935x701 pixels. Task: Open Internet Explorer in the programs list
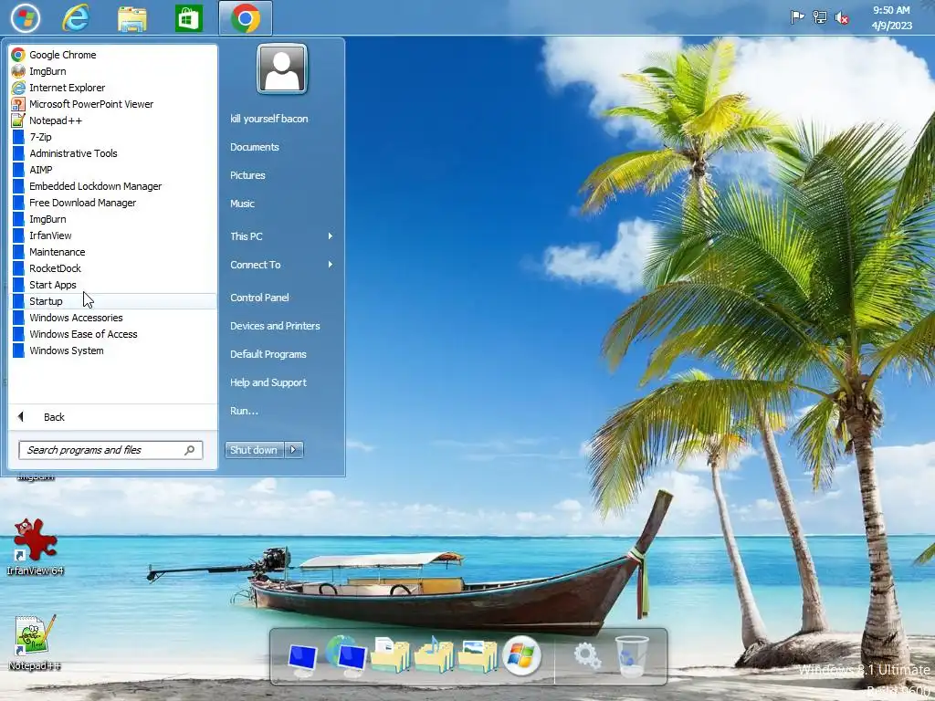click(x=113, y=88)
